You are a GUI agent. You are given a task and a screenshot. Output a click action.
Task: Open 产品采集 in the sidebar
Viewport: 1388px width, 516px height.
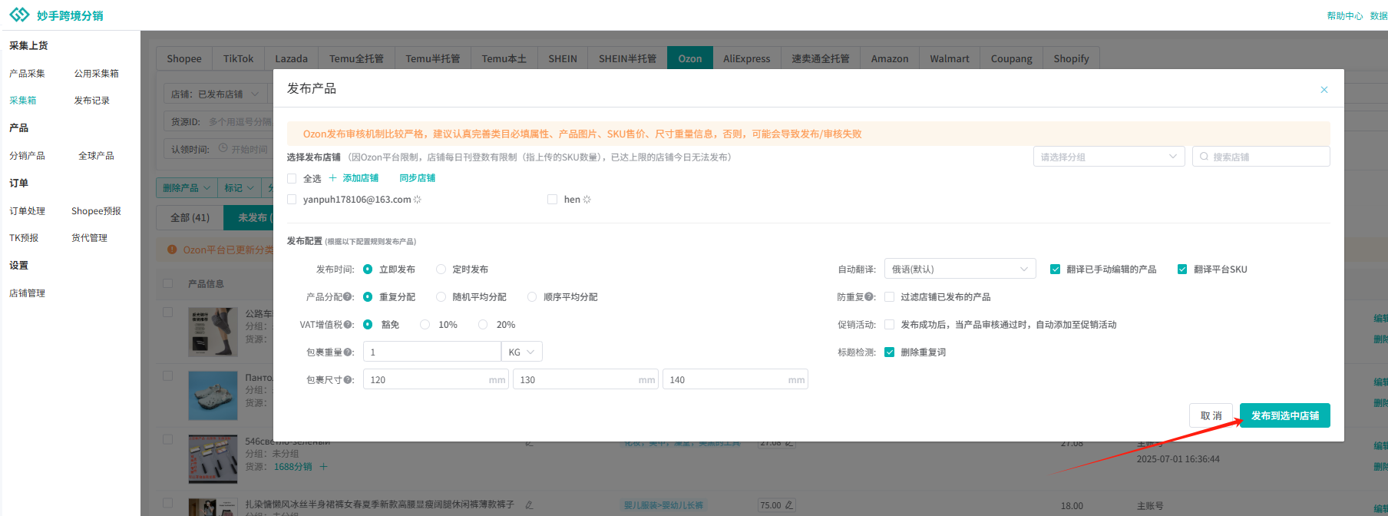coord(27,74)
